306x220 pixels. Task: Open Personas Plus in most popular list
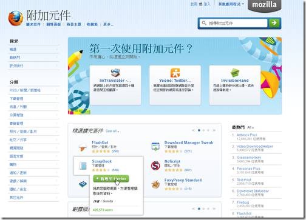248,168
